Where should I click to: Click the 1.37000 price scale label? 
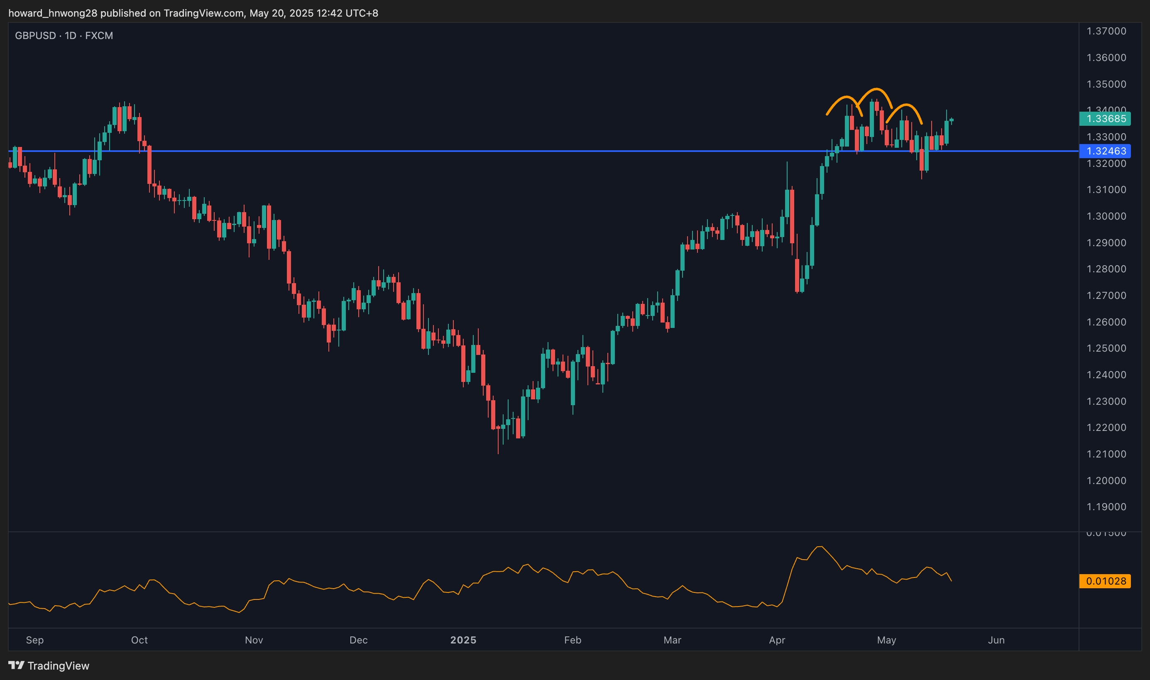point(1106,31)
